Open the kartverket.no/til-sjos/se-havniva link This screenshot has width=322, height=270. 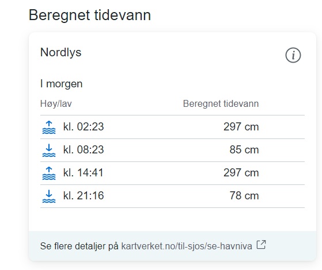tap(187, 246)
